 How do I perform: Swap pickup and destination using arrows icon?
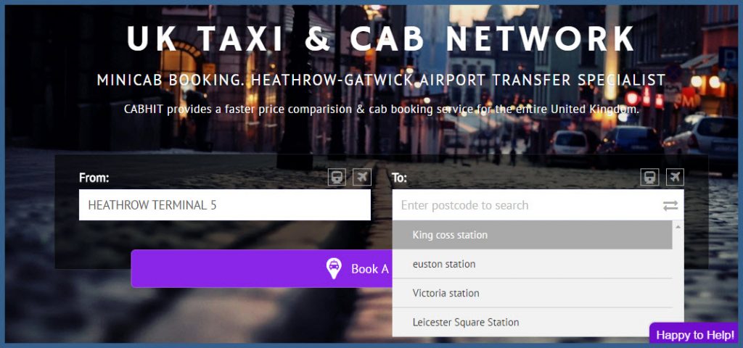point(670,205)
